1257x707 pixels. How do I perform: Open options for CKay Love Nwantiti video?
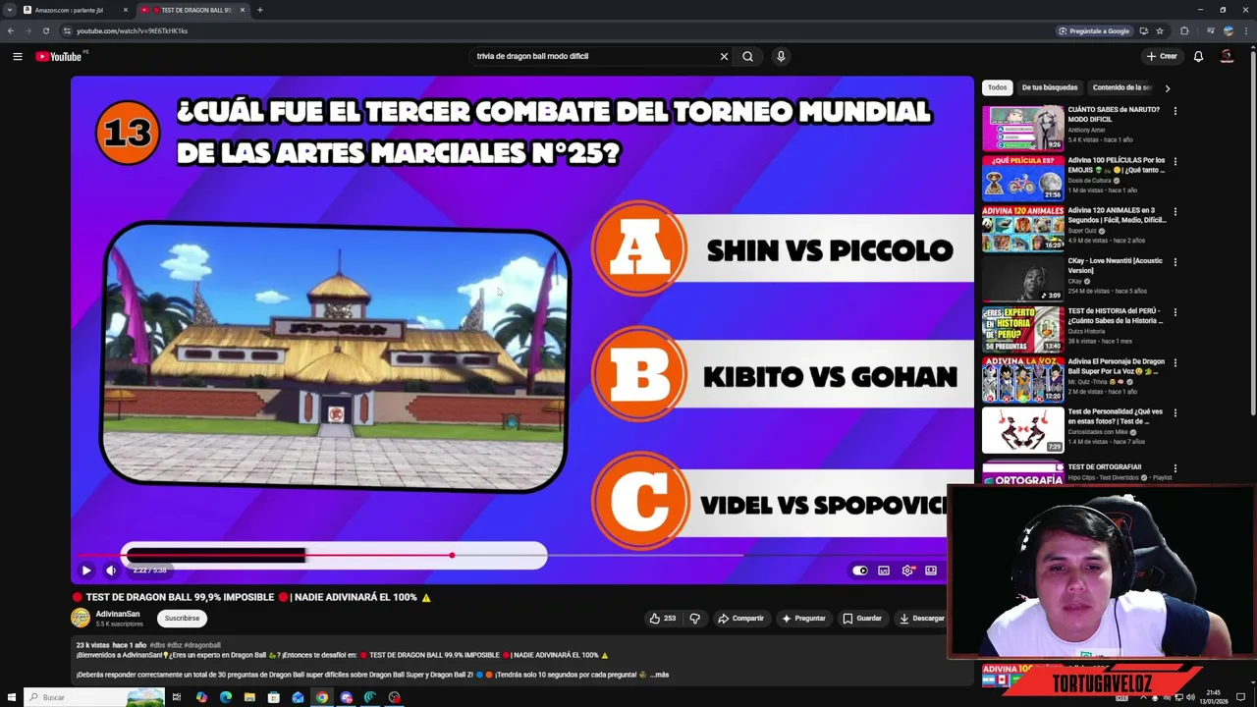coord(1175,262)
